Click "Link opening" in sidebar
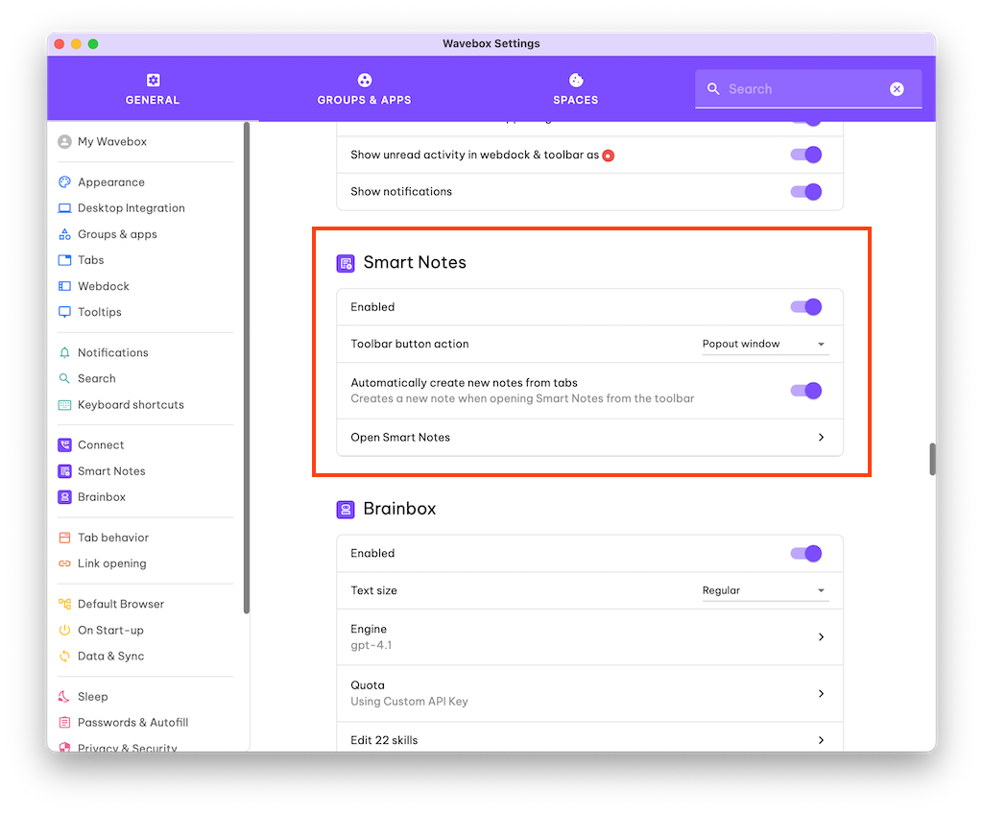Screen dimensions: 983x814 tap(112, 563)
